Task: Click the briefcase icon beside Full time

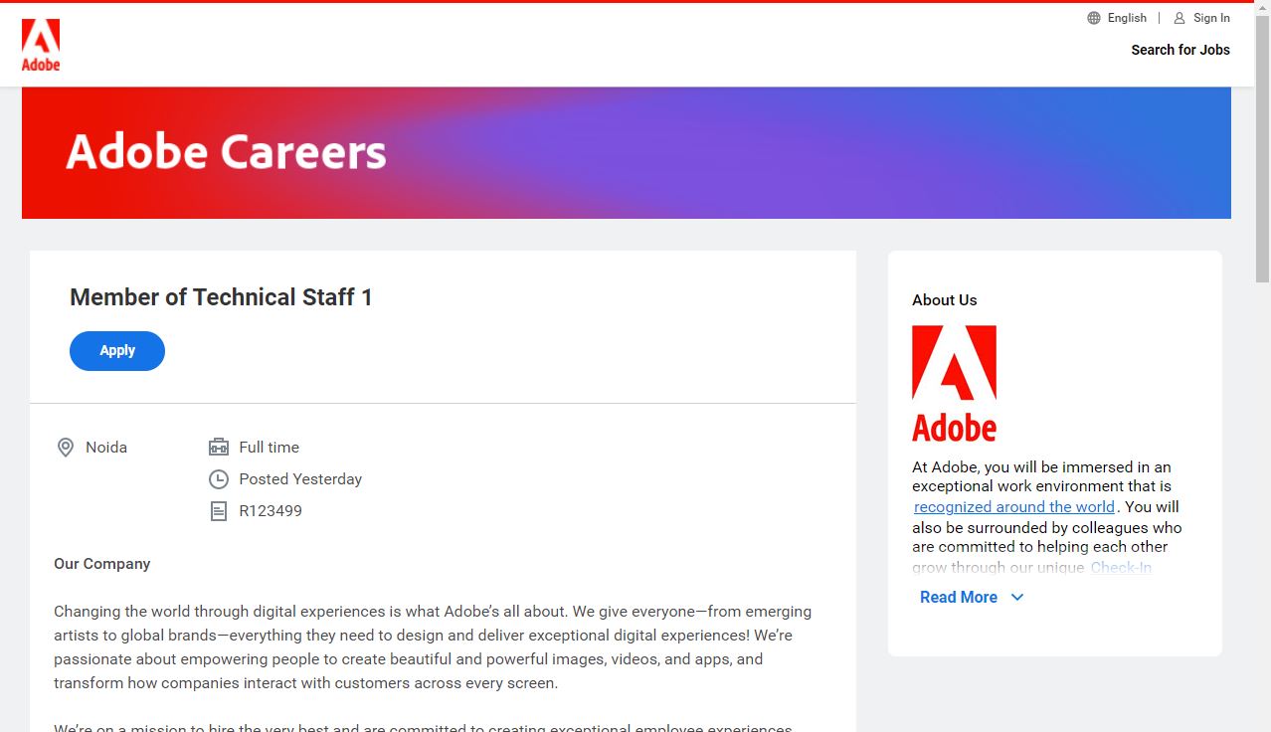Action: pyautogui.click(x=219, y=448)
